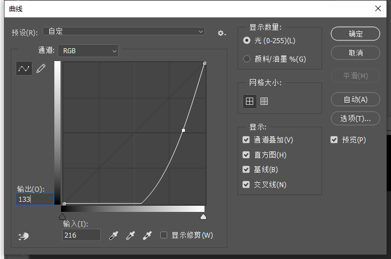
Task: Toggle the 交叉线 checkbox
Action: click(x=246, y=184)
